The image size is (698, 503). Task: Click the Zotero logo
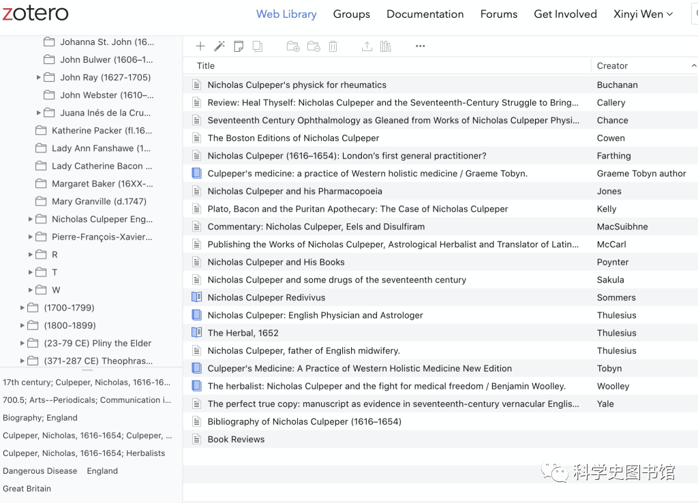click(x=35, y=12)
